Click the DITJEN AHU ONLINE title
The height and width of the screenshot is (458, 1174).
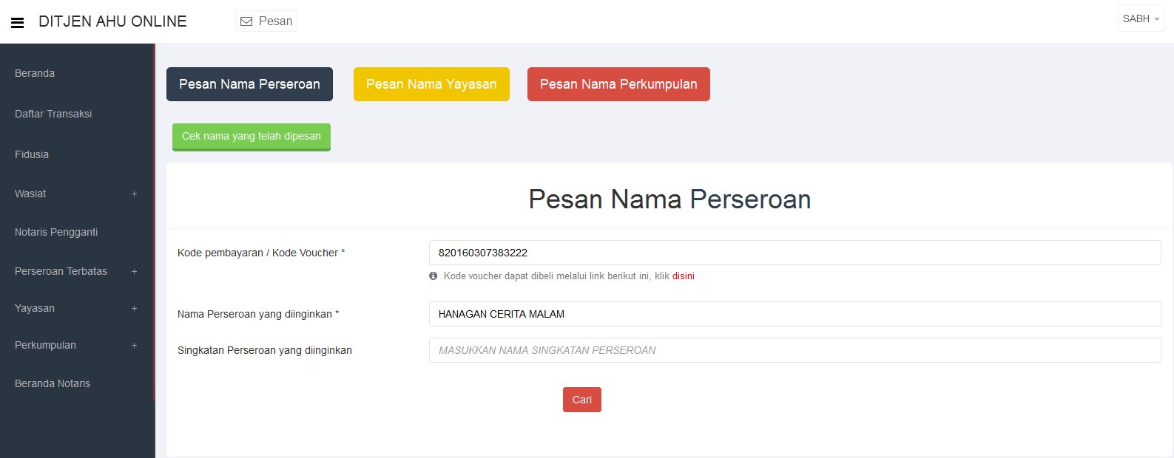(x=112, y=21)
